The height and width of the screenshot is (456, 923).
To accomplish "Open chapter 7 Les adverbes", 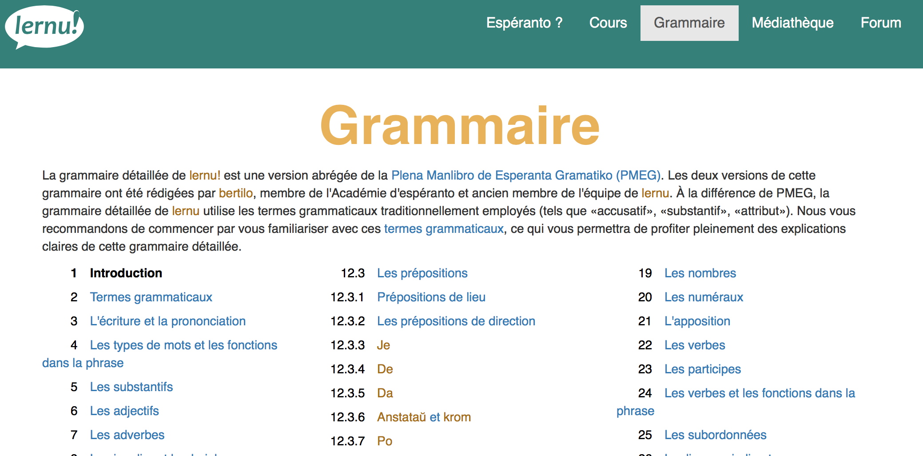I will click(x=127, y=435).
